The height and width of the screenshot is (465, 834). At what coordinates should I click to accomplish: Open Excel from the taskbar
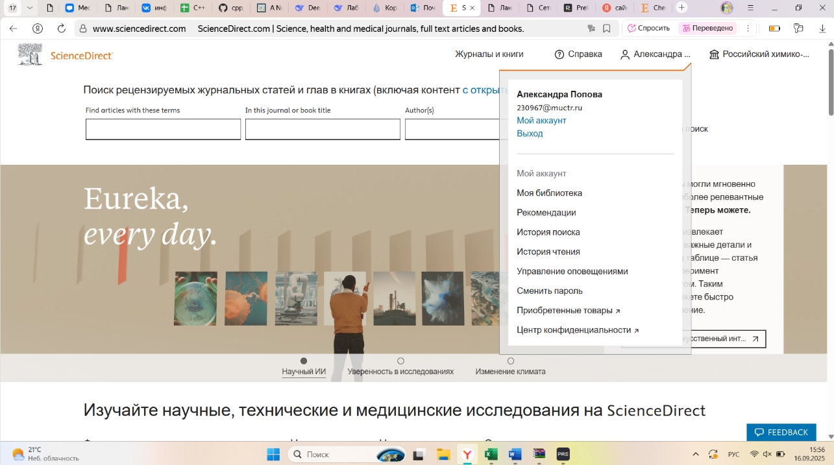(491, 455)
